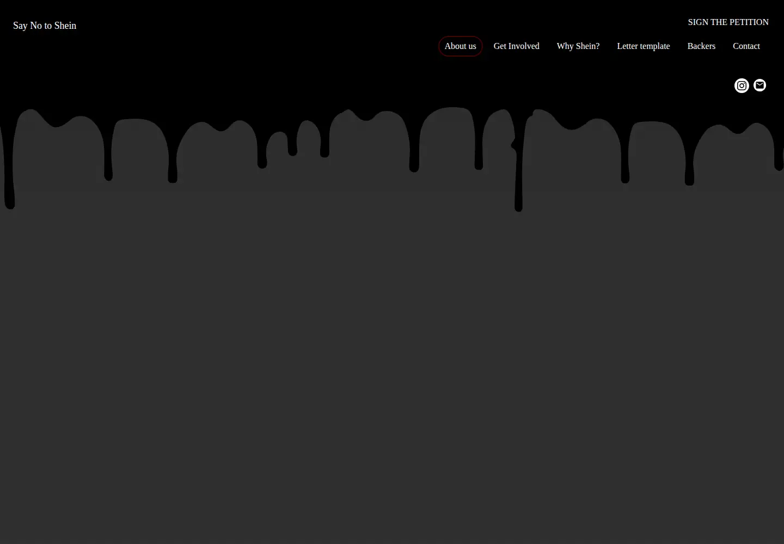This screenshot has width=784, height=544.
Task: Open the Backers page
Action: click(x=701, y=46)
